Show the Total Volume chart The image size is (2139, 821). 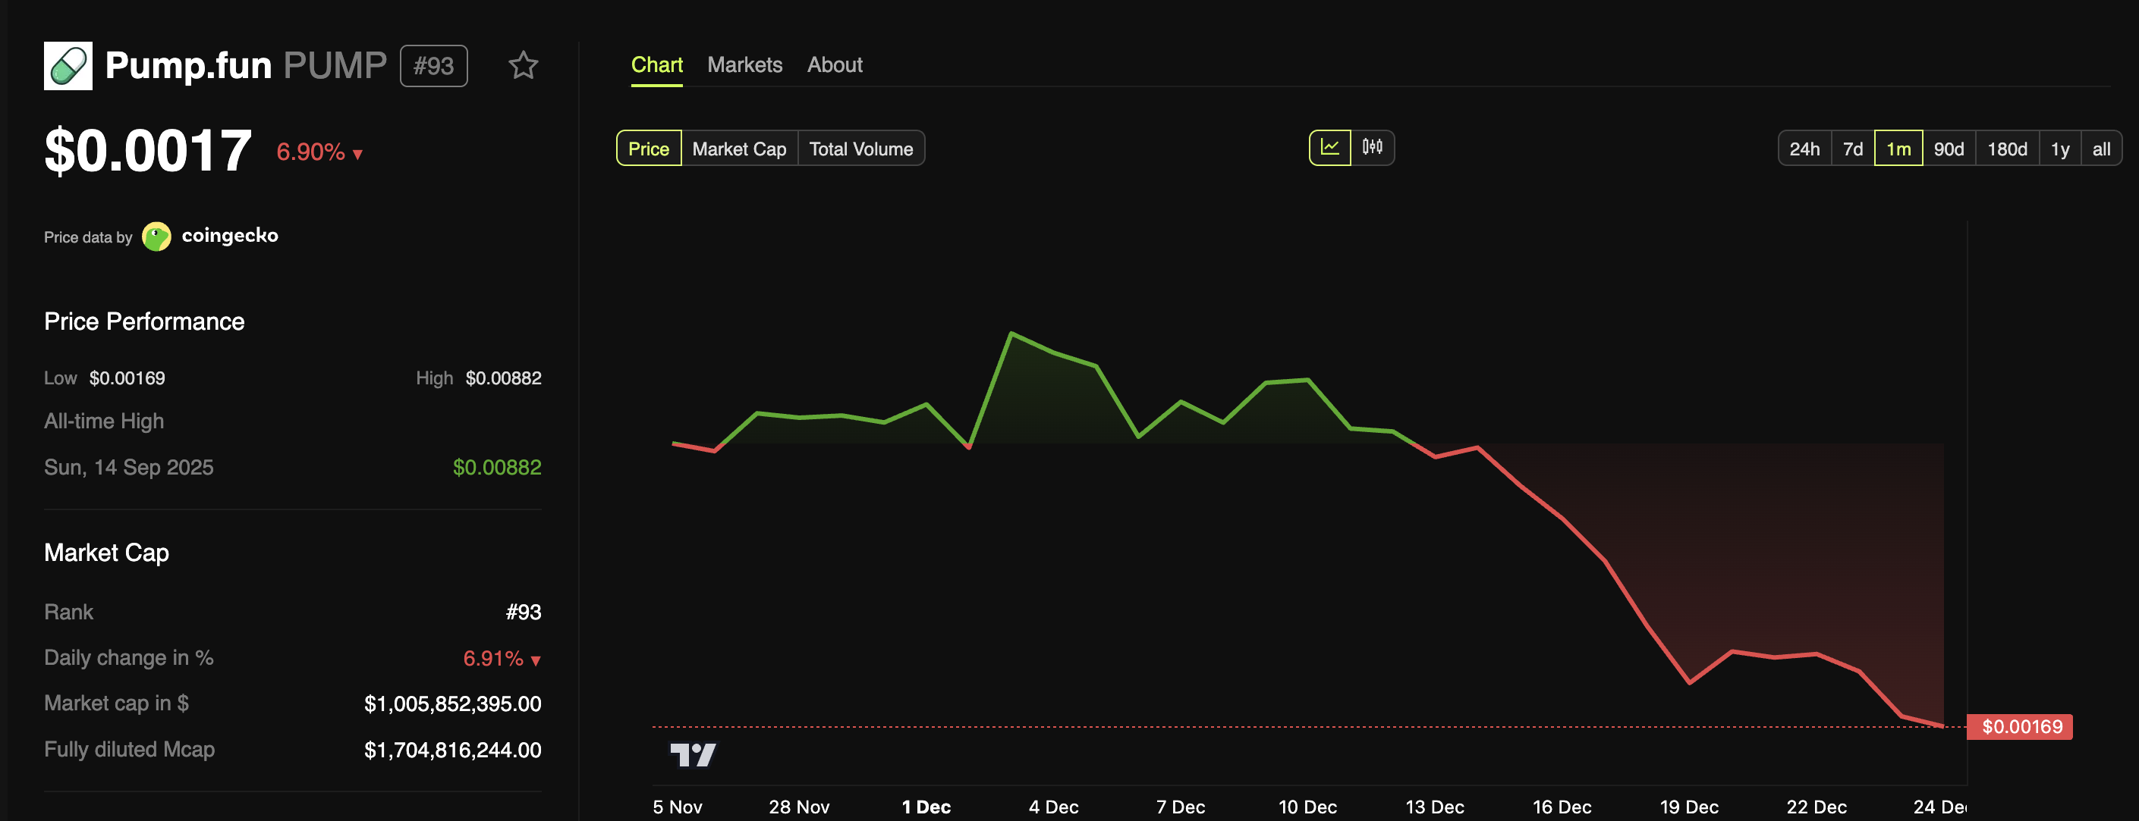coord(860,149)
